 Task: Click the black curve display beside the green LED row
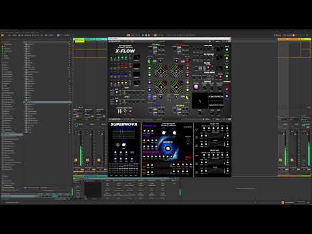(x=136, y=58)
